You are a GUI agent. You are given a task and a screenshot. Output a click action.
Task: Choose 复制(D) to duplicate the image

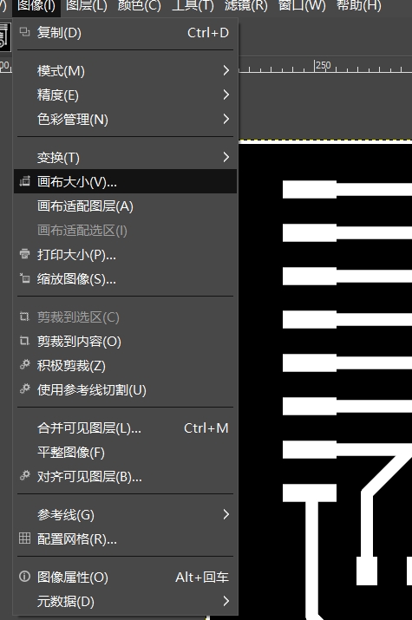click(x=125, y=33)
